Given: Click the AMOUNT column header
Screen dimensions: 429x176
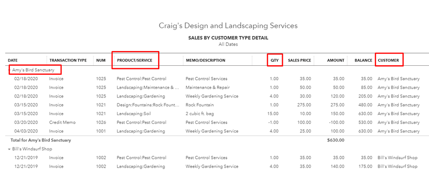Looking at the screenshot, I should (336, 61).
